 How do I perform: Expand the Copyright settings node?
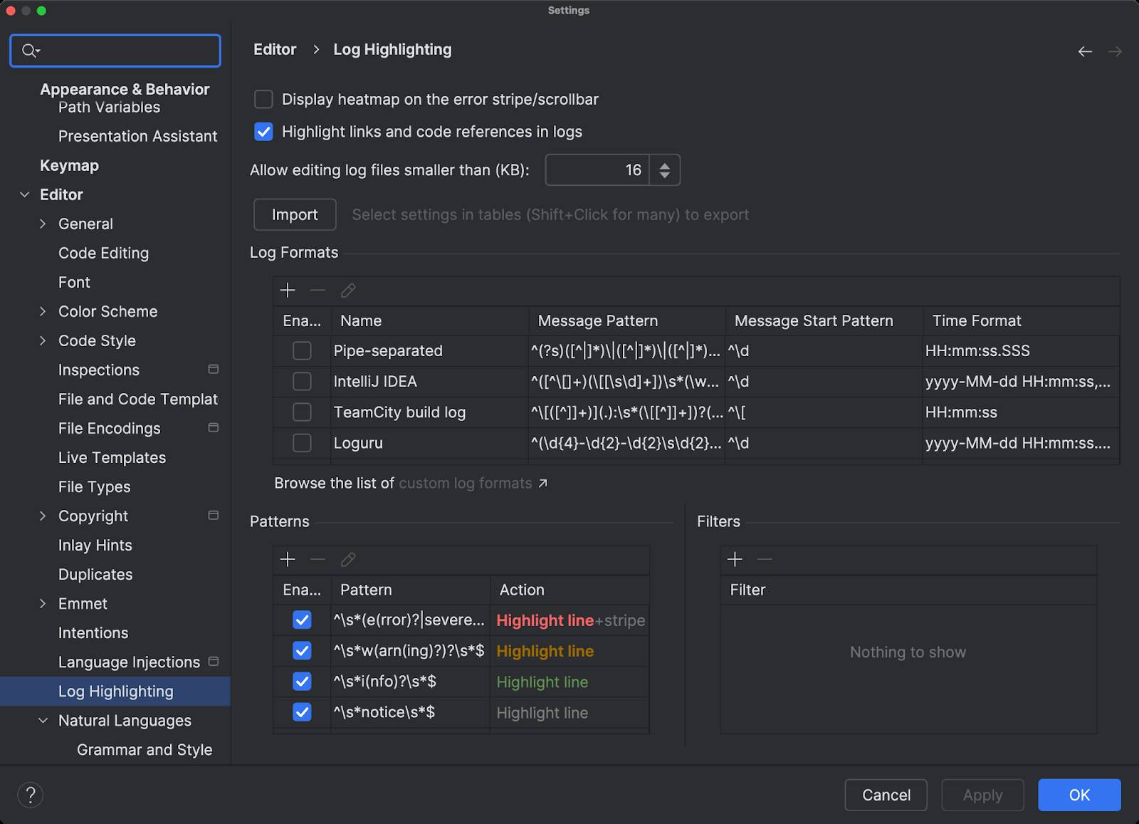point(43,516)
